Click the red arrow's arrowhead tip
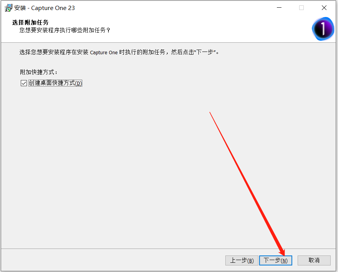 pos(284,255)
